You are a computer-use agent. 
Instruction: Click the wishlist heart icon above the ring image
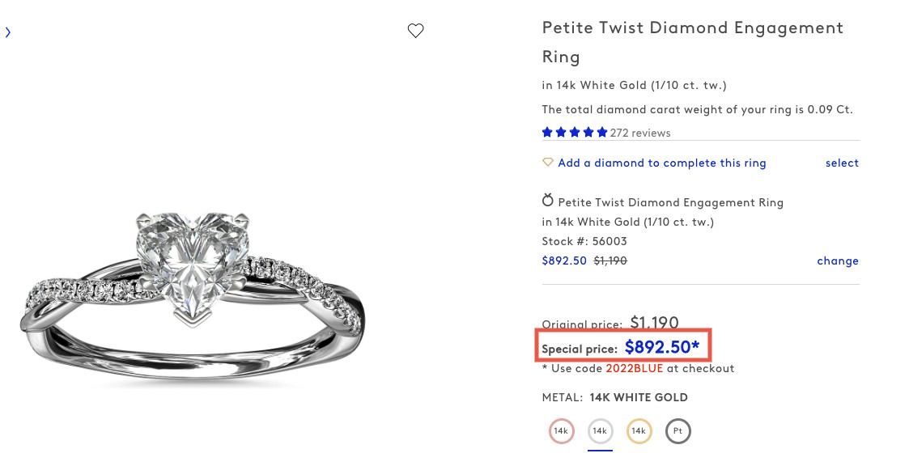[415, 31]
